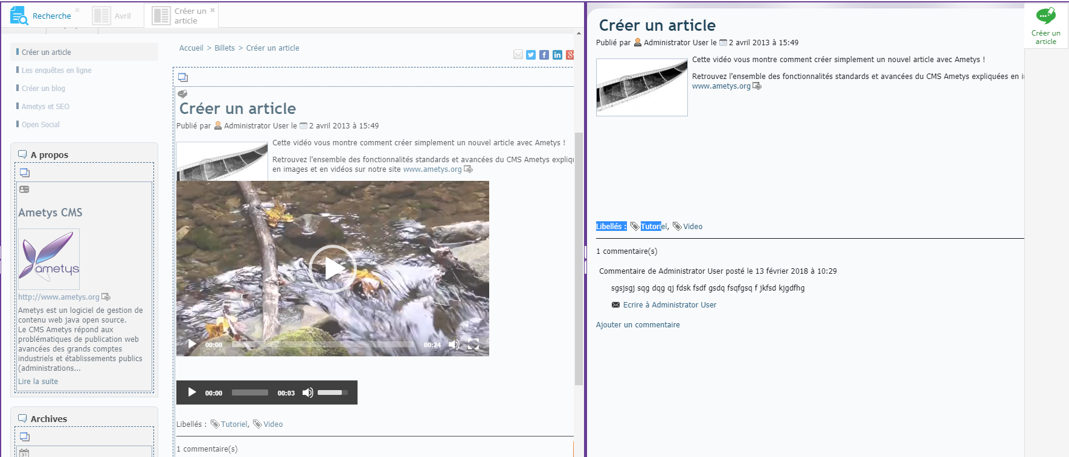Play the audio clip
This screenshot has width=1069, height=457.
192,392
